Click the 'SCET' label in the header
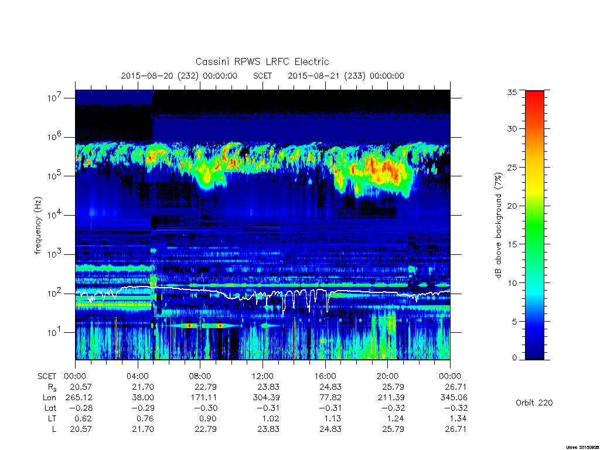 [x=262, y=76]
